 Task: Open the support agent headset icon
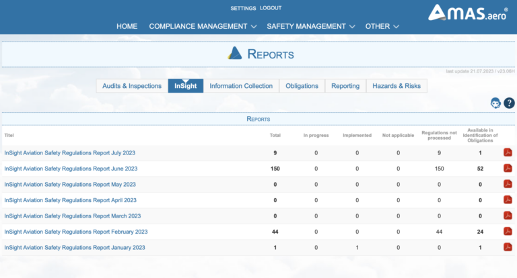pyautogui.click(x=495, y=103)
